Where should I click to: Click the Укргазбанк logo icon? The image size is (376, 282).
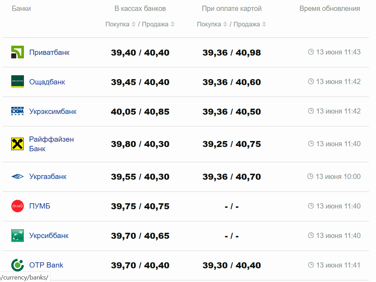point(17,177)
